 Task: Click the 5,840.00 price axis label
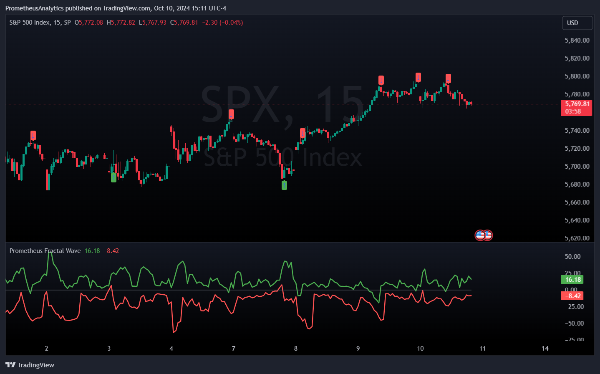pyautogui.click(x=577, y=40)
